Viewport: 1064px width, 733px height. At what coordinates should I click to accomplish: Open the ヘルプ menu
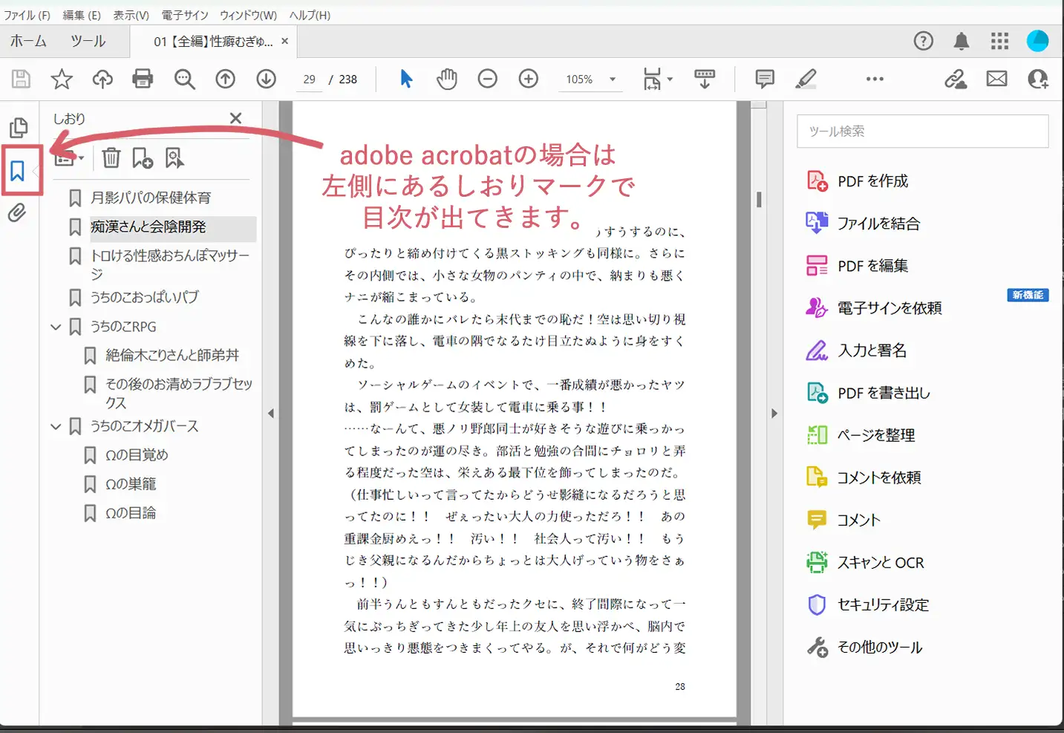(310, 15)
